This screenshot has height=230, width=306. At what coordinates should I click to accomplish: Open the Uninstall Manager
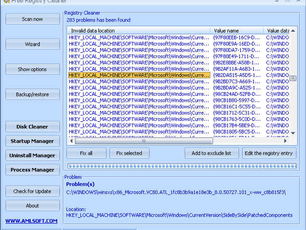[x=32, y=155]
